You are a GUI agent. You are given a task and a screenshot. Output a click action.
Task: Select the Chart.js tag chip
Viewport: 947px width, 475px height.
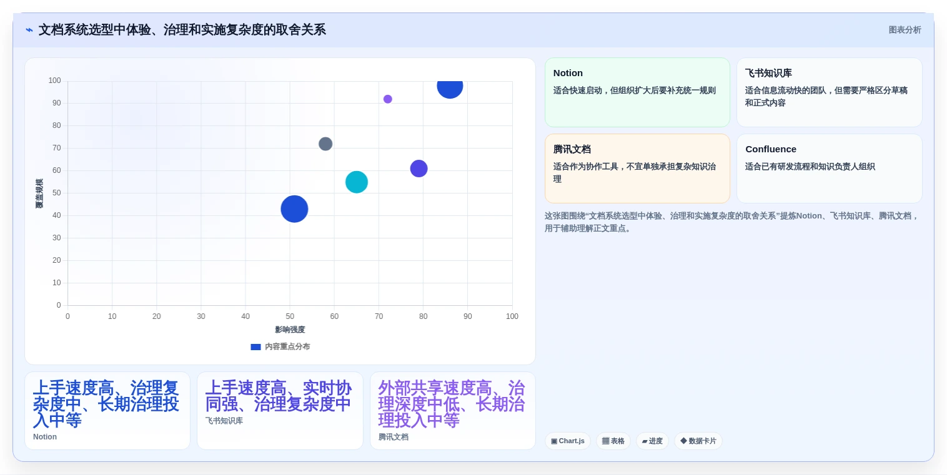[568, 441]
